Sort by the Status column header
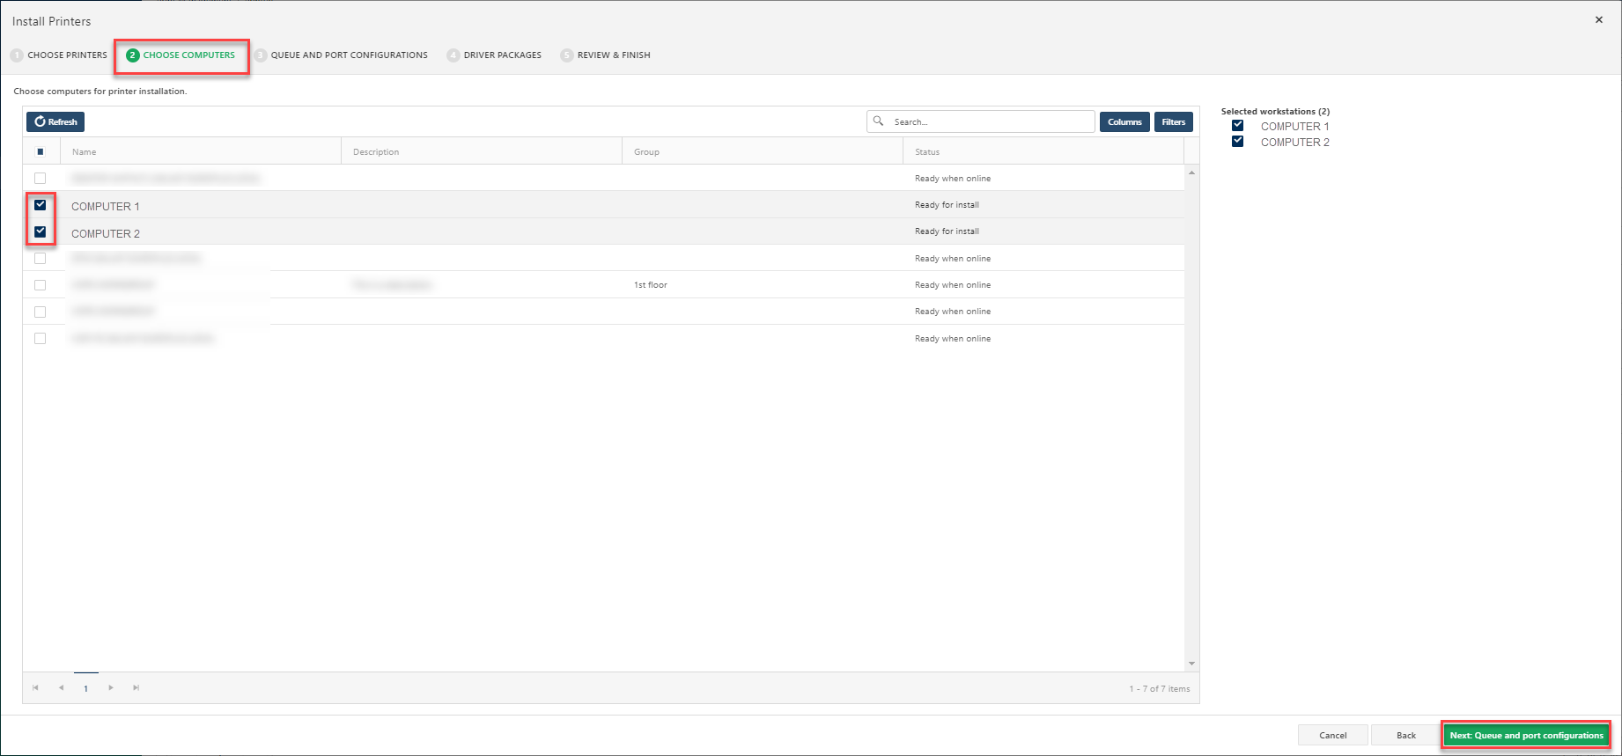Viewport: 1622px width, 756px height. point(927,152)
